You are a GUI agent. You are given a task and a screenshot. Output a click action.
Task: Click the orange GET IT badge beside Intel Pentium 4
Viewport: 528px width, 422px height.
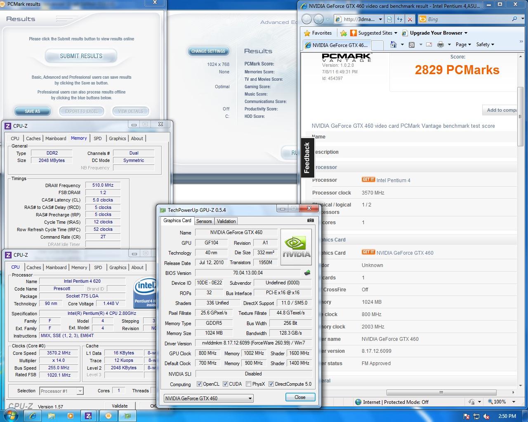[368, 180]
